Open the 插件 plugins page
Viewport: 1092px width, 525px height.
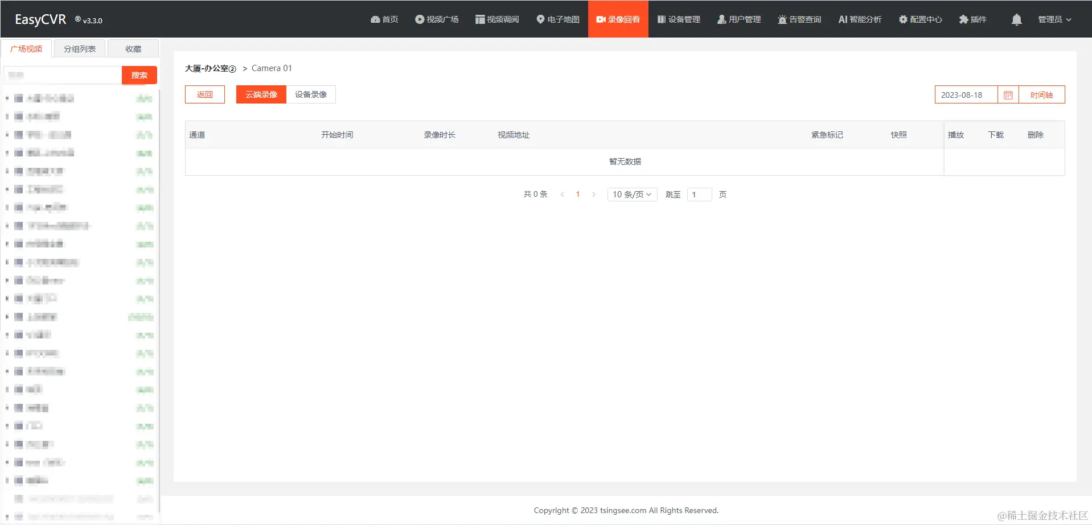click(973, 19)
